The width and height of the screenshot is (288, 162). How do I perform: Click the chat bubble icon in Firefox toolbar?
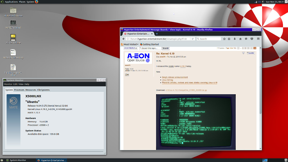(246, 39)
